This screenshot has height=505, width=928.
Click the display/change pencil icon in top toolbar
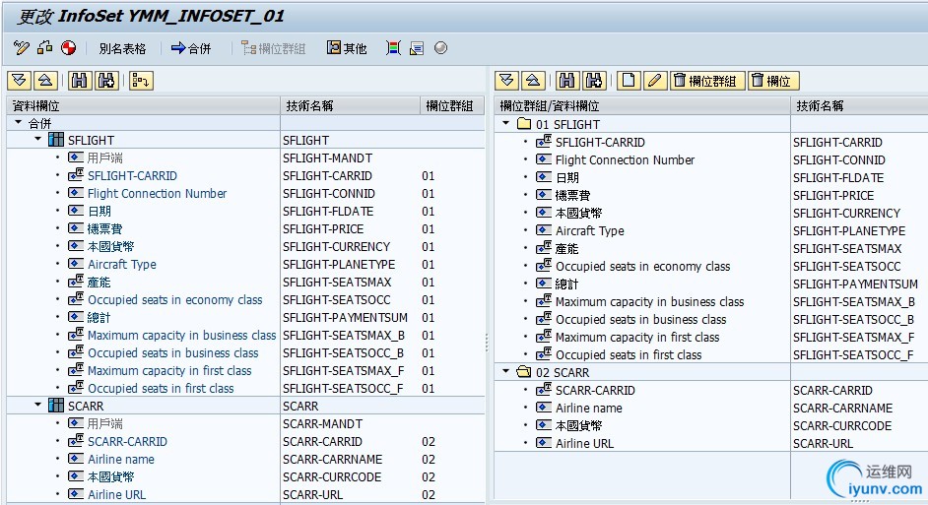click(x=22, y=47)
